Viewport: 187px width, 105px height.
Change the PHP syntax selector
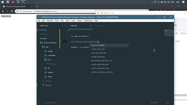[x=167, y=103]
